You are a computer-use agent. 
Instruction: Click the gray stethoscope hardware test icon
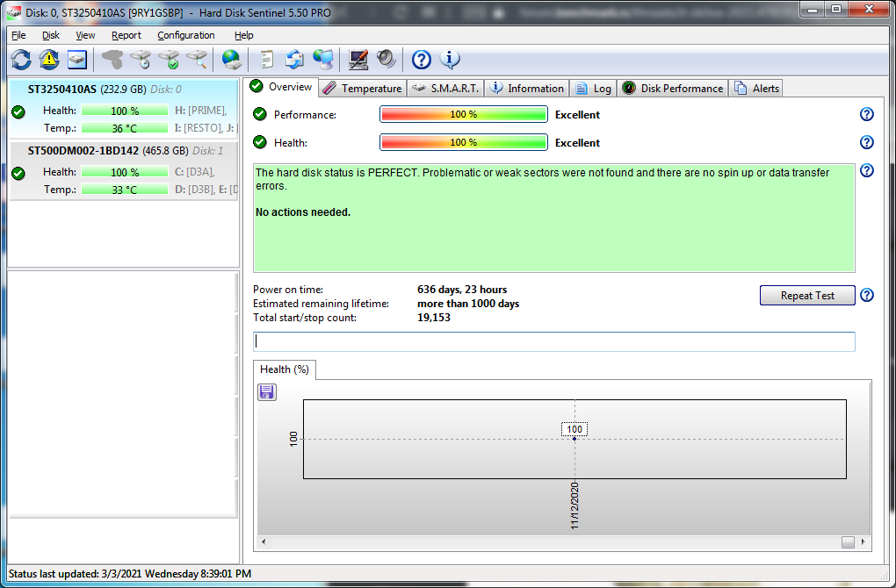(112, 60)
